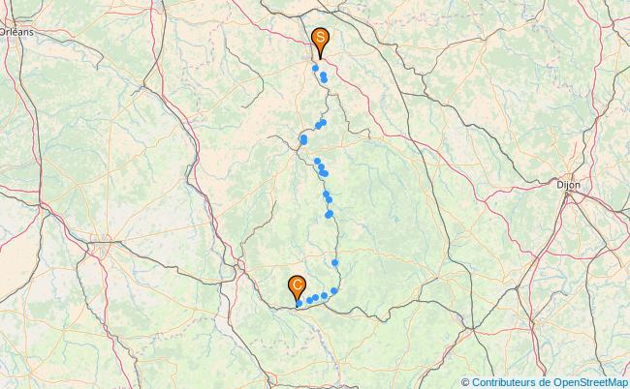Screen dimensions: 630x389
Task: Click the blue dot pair just above the last pair before the gap
Action: point(328,196)
